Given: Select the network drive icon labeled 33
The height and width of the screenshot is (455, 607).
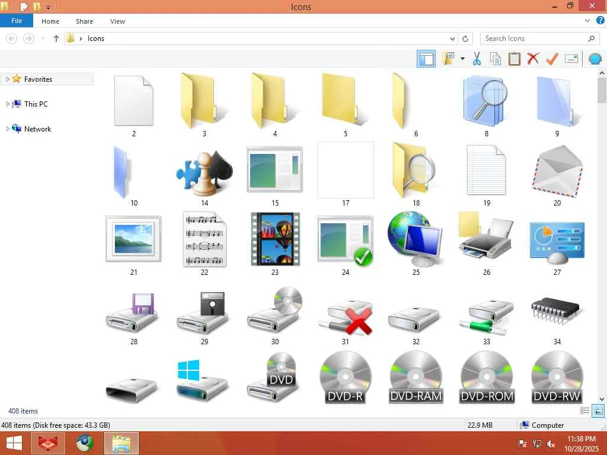Looking at the screenshot, I should (x=487, y=318).
